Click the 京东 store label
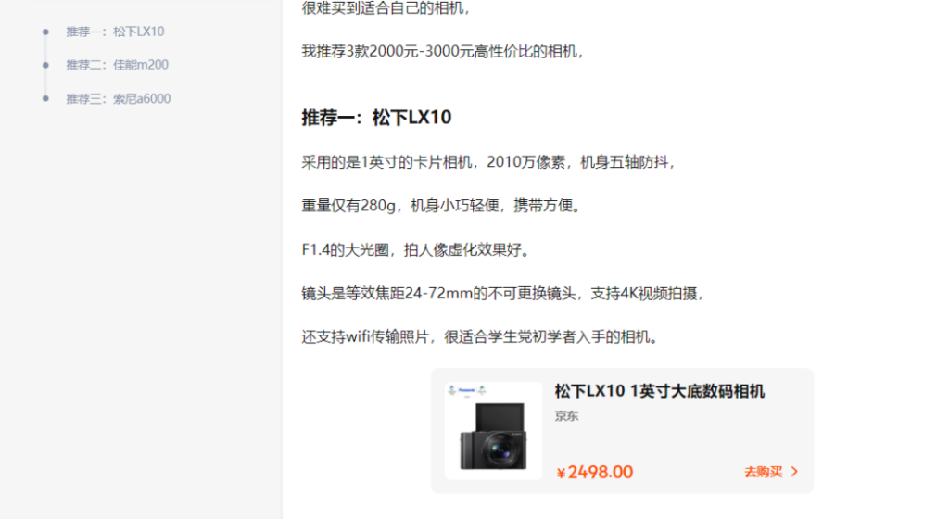This screenshot has width=949, height=519. 566,416
